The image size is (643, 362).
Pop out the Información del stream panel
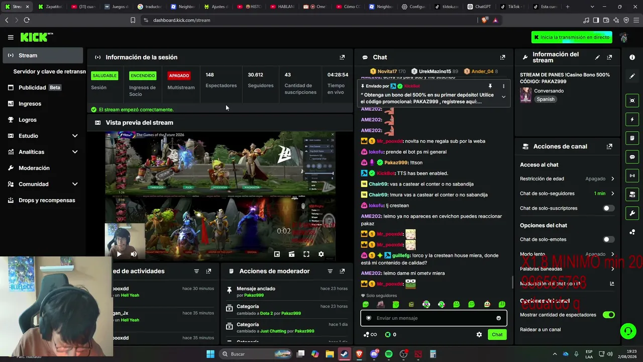609,57
